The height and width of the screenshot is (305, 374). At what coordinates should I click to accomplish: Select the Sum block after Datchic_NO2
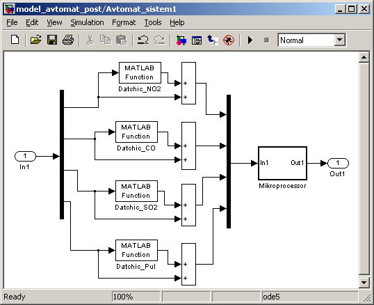[x=188, y=83]
